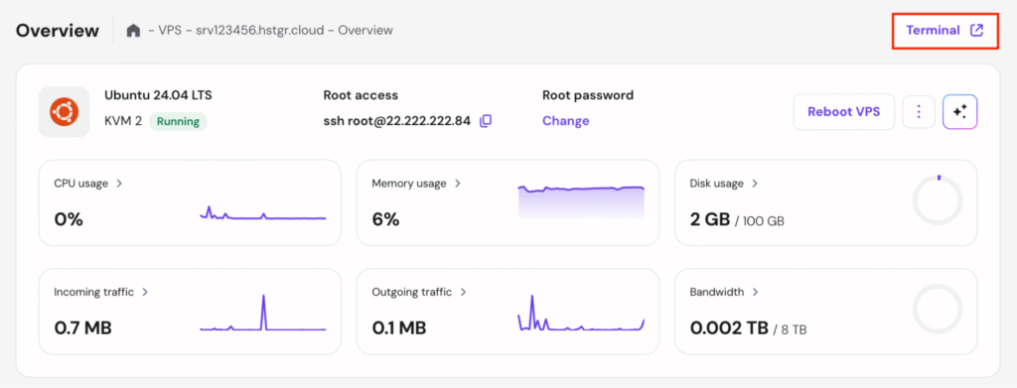Click the Overview page heading
The height and width of the screenshot is (388, 1017).
click(58, 31)
